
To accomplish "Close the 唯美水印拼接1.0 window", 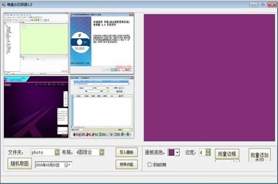I will 272,5.
